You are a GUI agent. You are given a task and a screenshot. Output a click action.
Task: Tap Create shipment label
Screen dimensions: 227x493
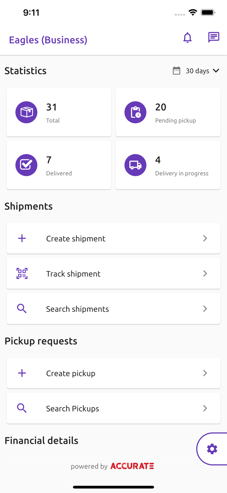pos(76,239)
